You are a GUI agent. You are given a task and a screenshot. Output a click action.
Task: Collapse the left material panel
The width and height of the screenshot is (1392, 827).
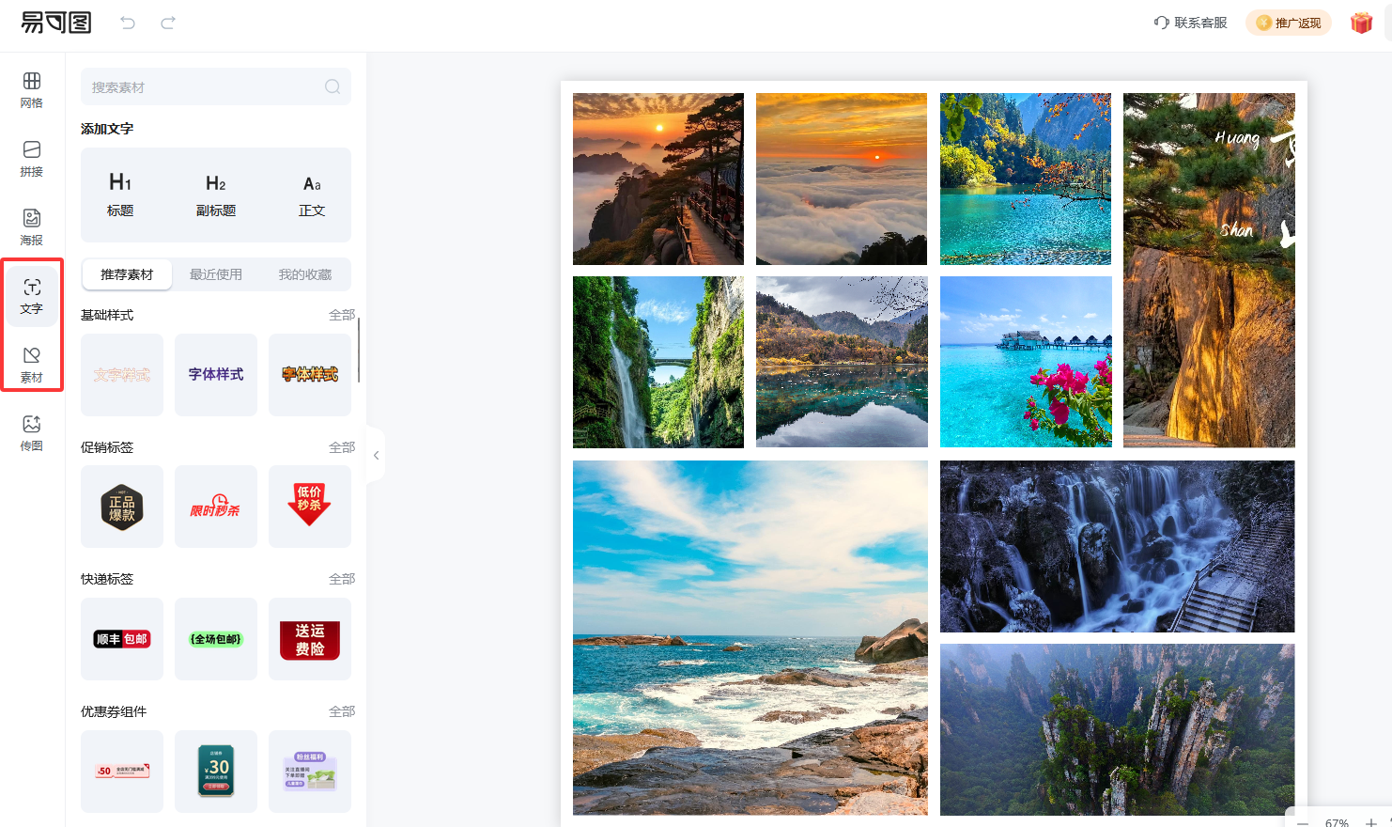(x=376, y=455)
